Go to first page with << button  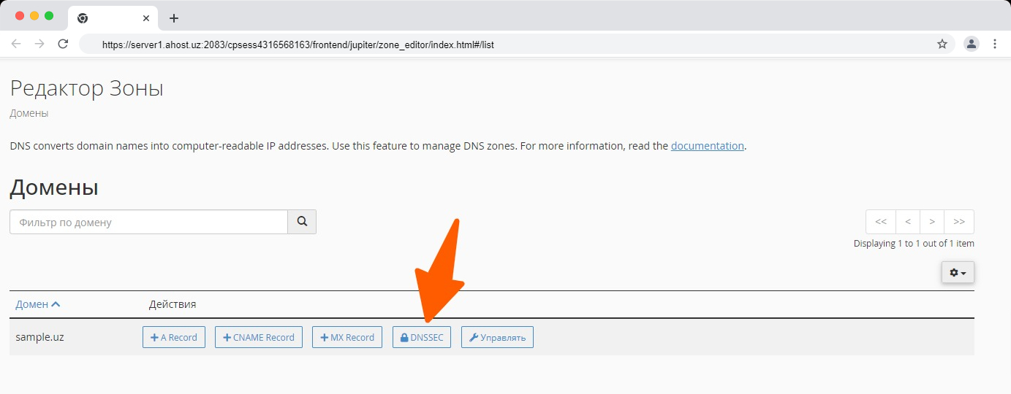(x=881, y=222)
